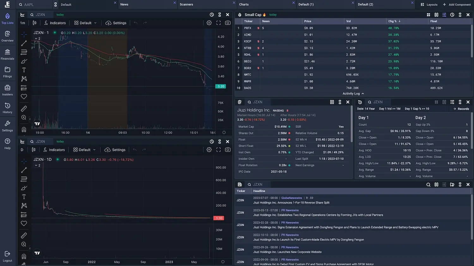Switch to the Charts tab
Image resolution: width=474 pixels, height=266 pixels.
244,4
